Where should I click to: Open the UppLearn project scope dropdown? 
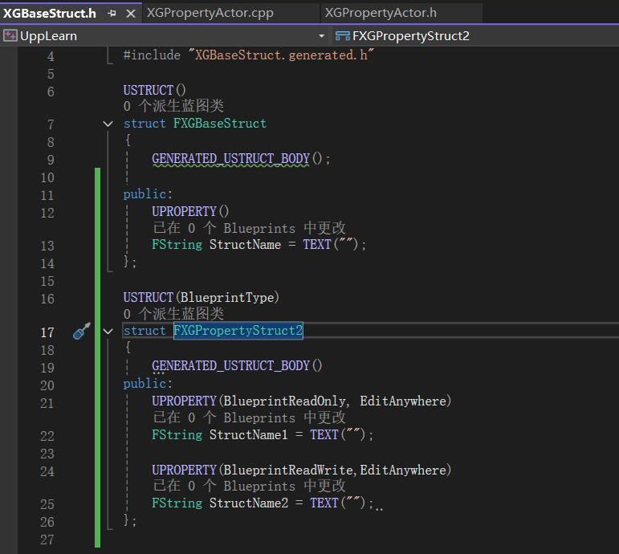coord(322,36)
